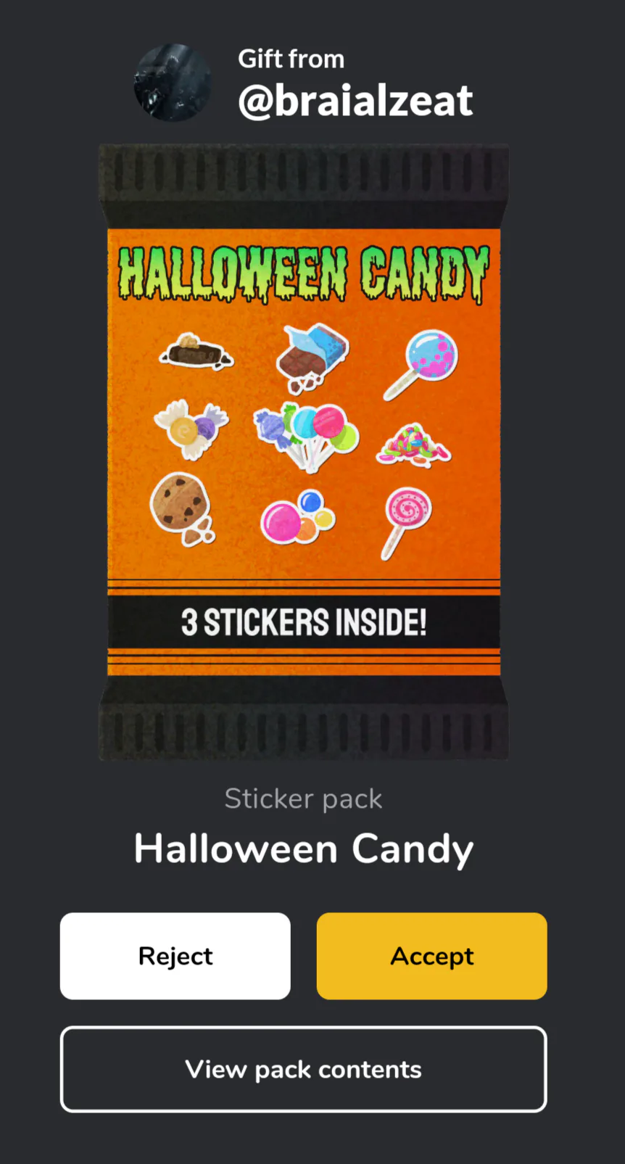Click the Sticker pack label
This screenshot has width=625, height=1164.
pyautogui.click(x=303, y=798)
